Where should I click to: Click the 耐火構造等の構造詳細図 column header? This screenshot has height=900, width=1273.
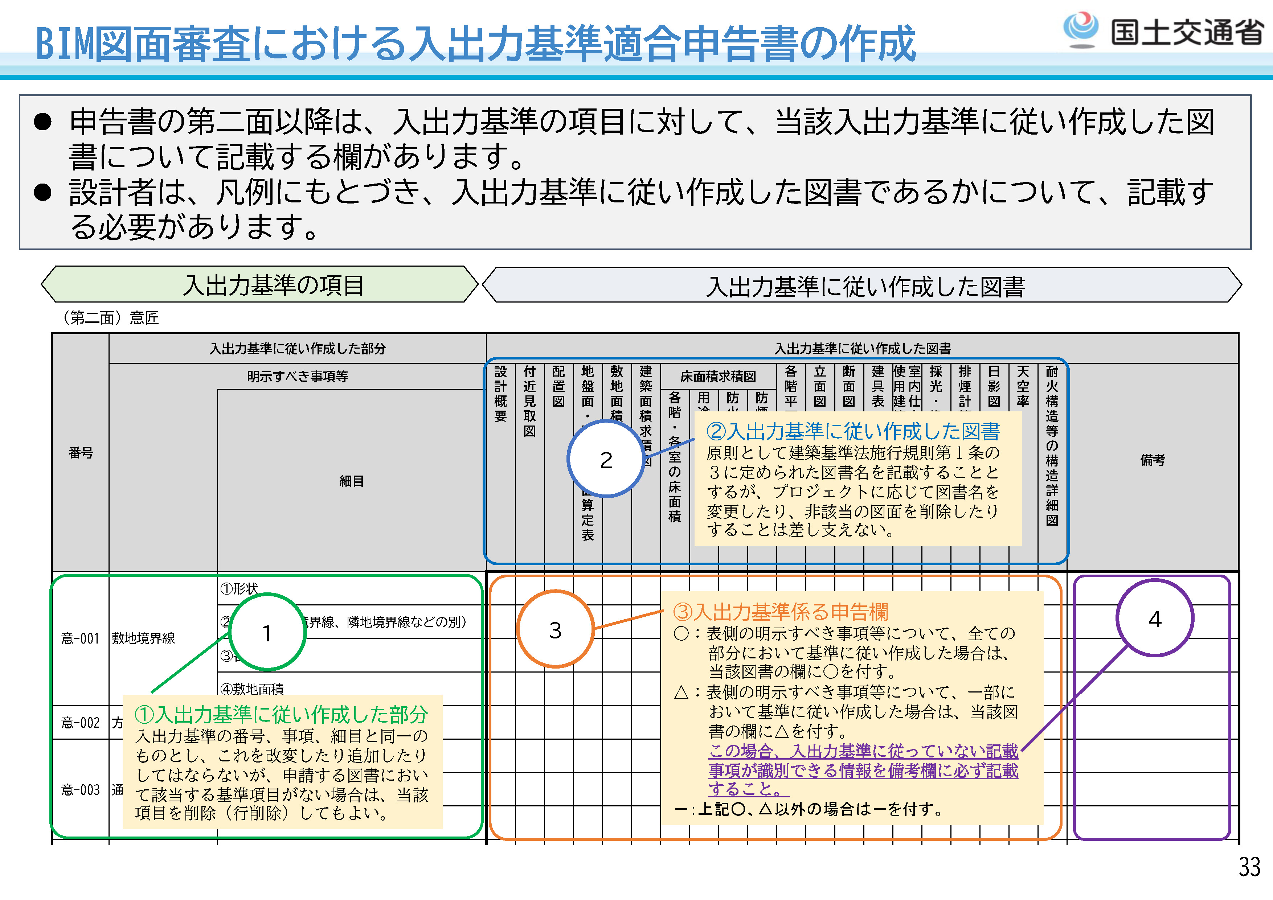(1052, 446)
